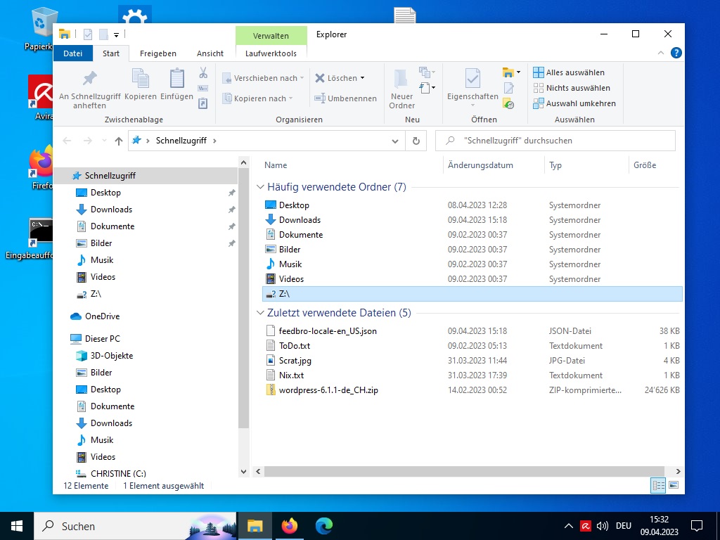Switch to the Freigeben ribbon tab
Viewport: 720px width, 540px height.
(158, 53)
